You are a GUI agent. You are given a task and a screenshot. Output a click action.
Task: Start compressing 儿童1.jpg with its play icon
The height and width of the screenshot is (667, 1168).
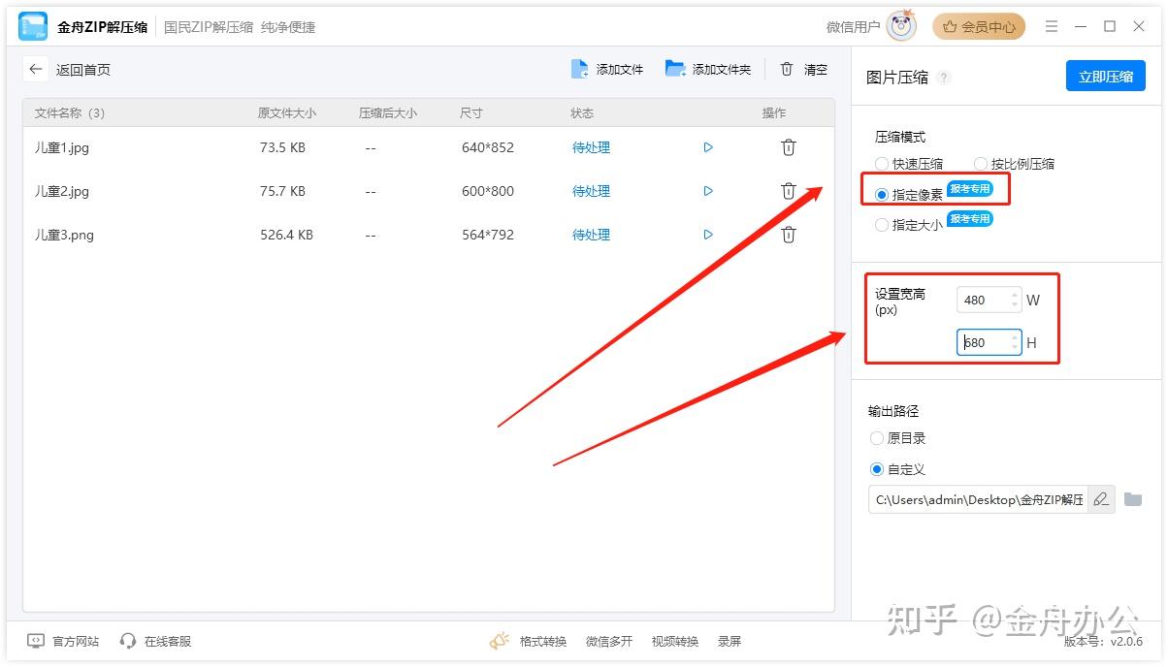708,147
